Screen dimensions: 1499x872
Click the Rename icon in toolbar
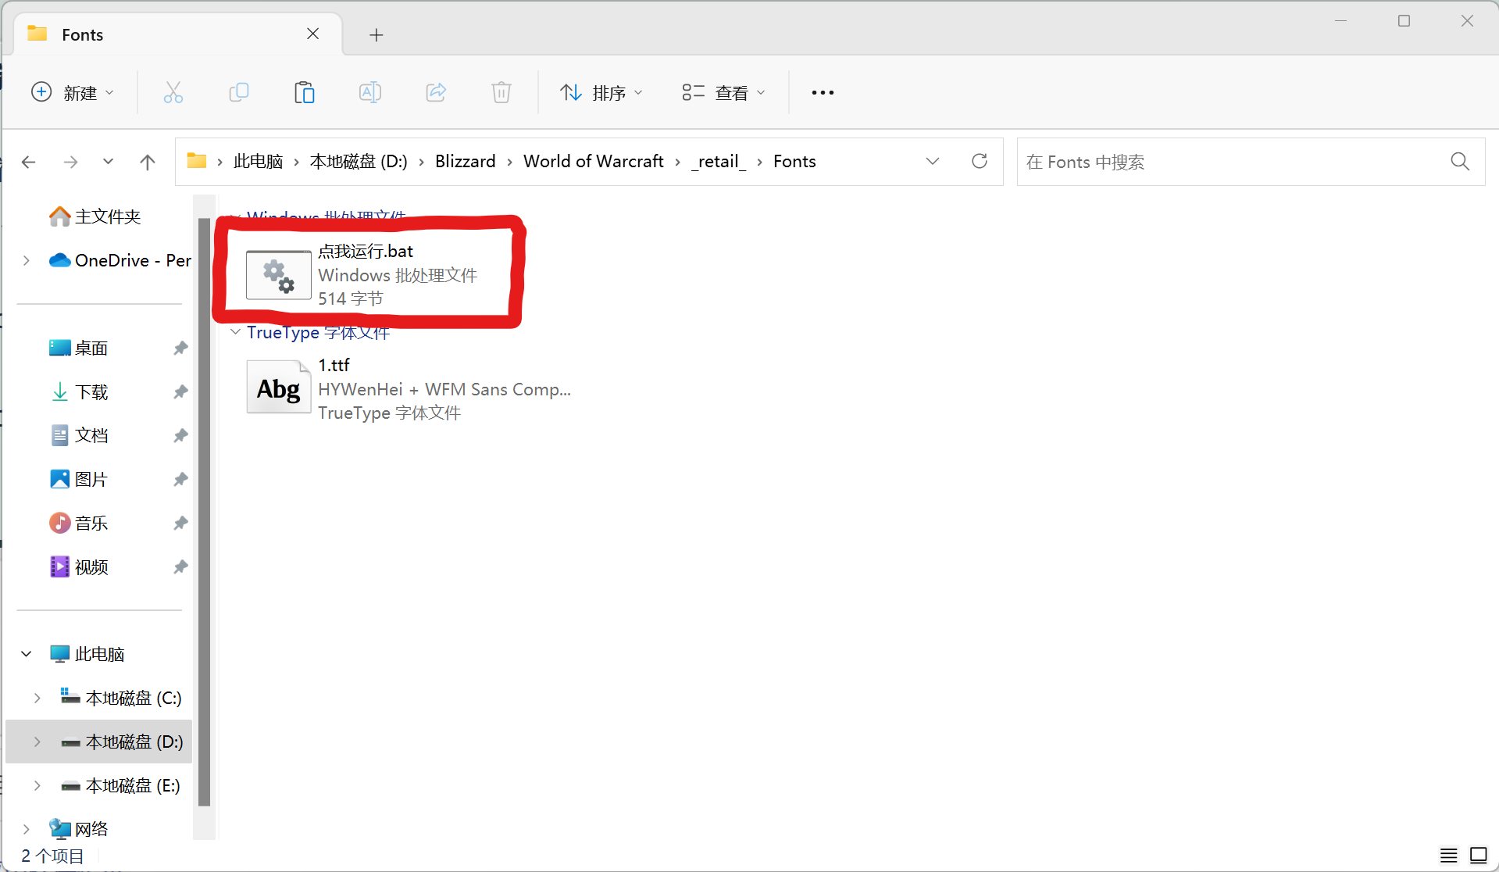(x=369, y=93)
